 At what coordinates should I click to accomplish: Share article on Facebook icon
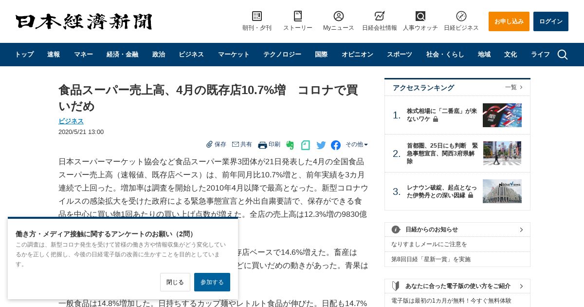click(336, 145)
